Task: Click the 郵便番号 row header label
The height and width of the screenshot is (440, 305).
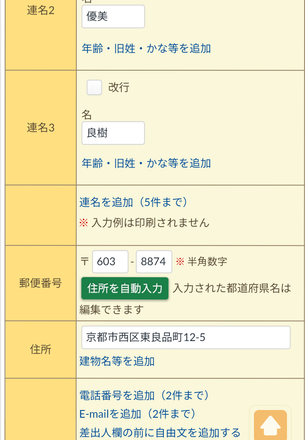Action: 41,283
